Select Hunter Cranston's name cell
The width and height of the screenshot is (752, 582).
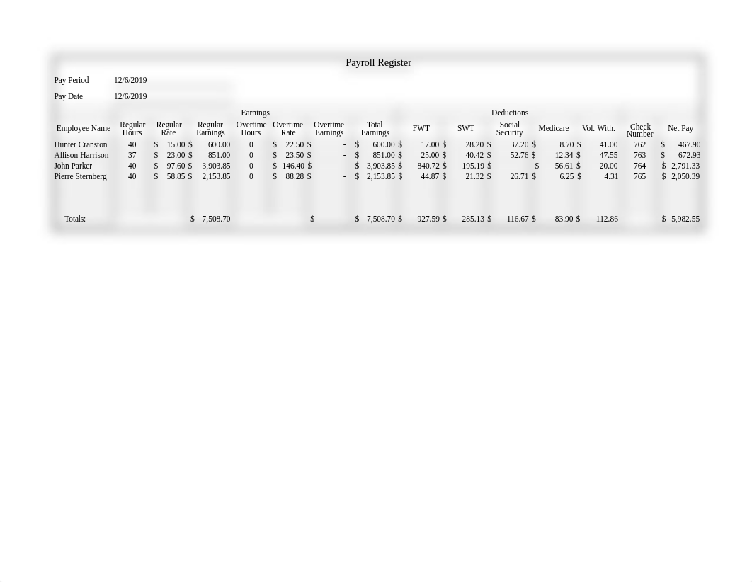click(x=80, y=144)
